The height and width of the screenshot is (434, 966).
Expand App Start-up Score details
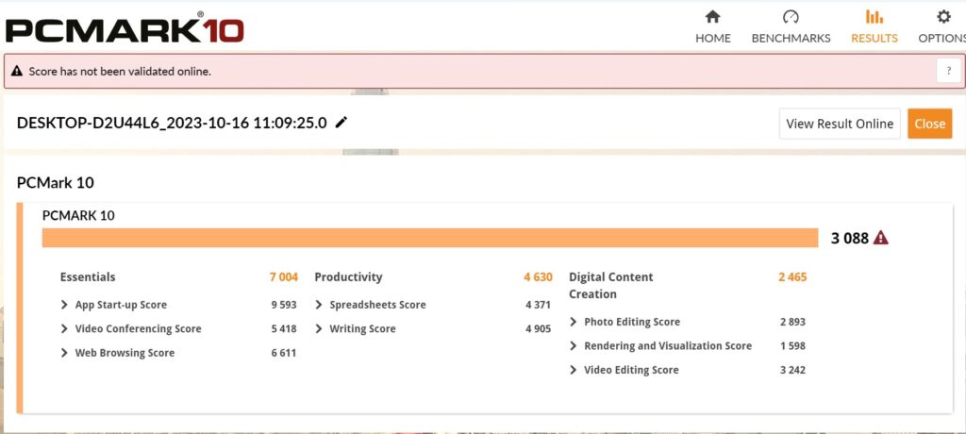point(64,305)
